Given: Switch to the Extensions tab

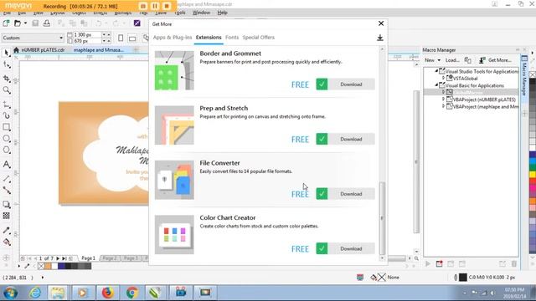Looking at the screenshot, I should [x=209, y=37].
